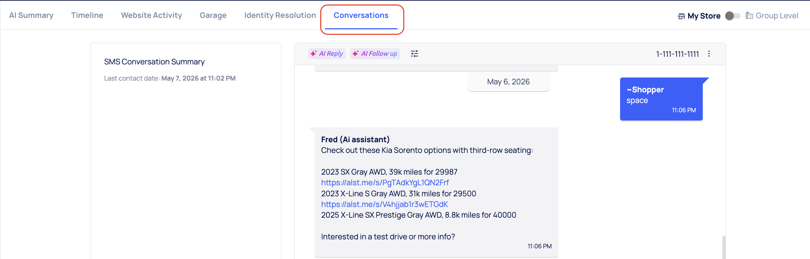Screen dimensions: 810x259
Task: Go to the Garage tab
Action: (213, 15)
